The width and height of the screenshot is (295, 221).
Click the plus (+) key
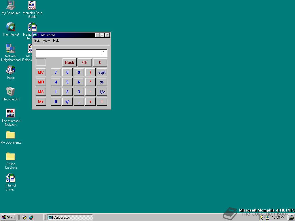(x=90, y=102)
